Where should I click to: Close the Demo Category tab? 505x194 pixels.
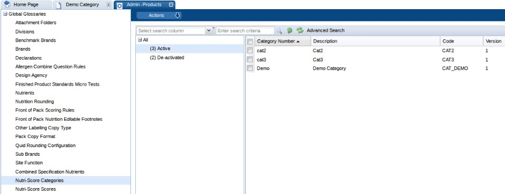click(108, 5)
